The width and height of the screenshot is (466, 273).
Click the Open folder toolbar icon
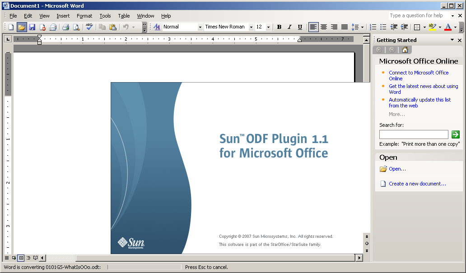tap(22, 27)
